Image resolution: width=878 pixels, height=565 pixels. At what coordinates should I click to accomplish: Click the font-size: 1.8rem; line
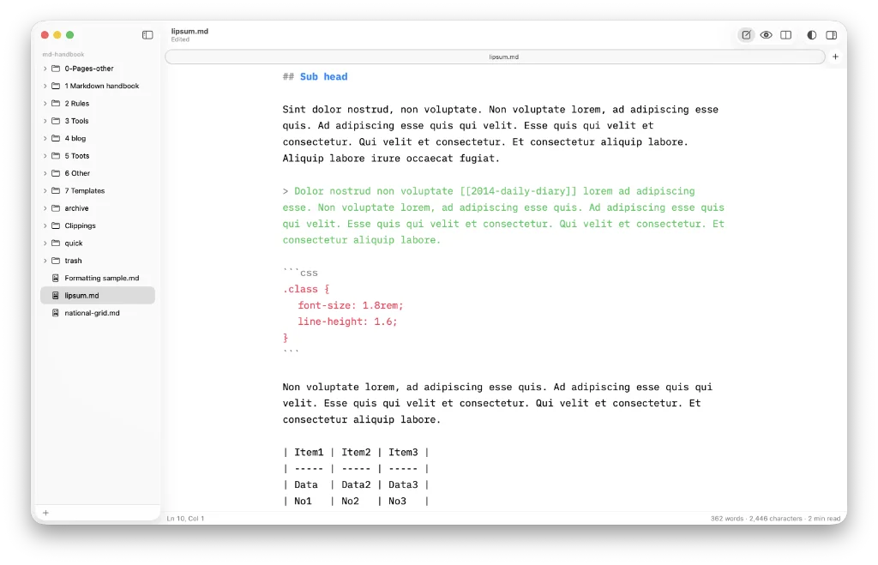(350, 305)
